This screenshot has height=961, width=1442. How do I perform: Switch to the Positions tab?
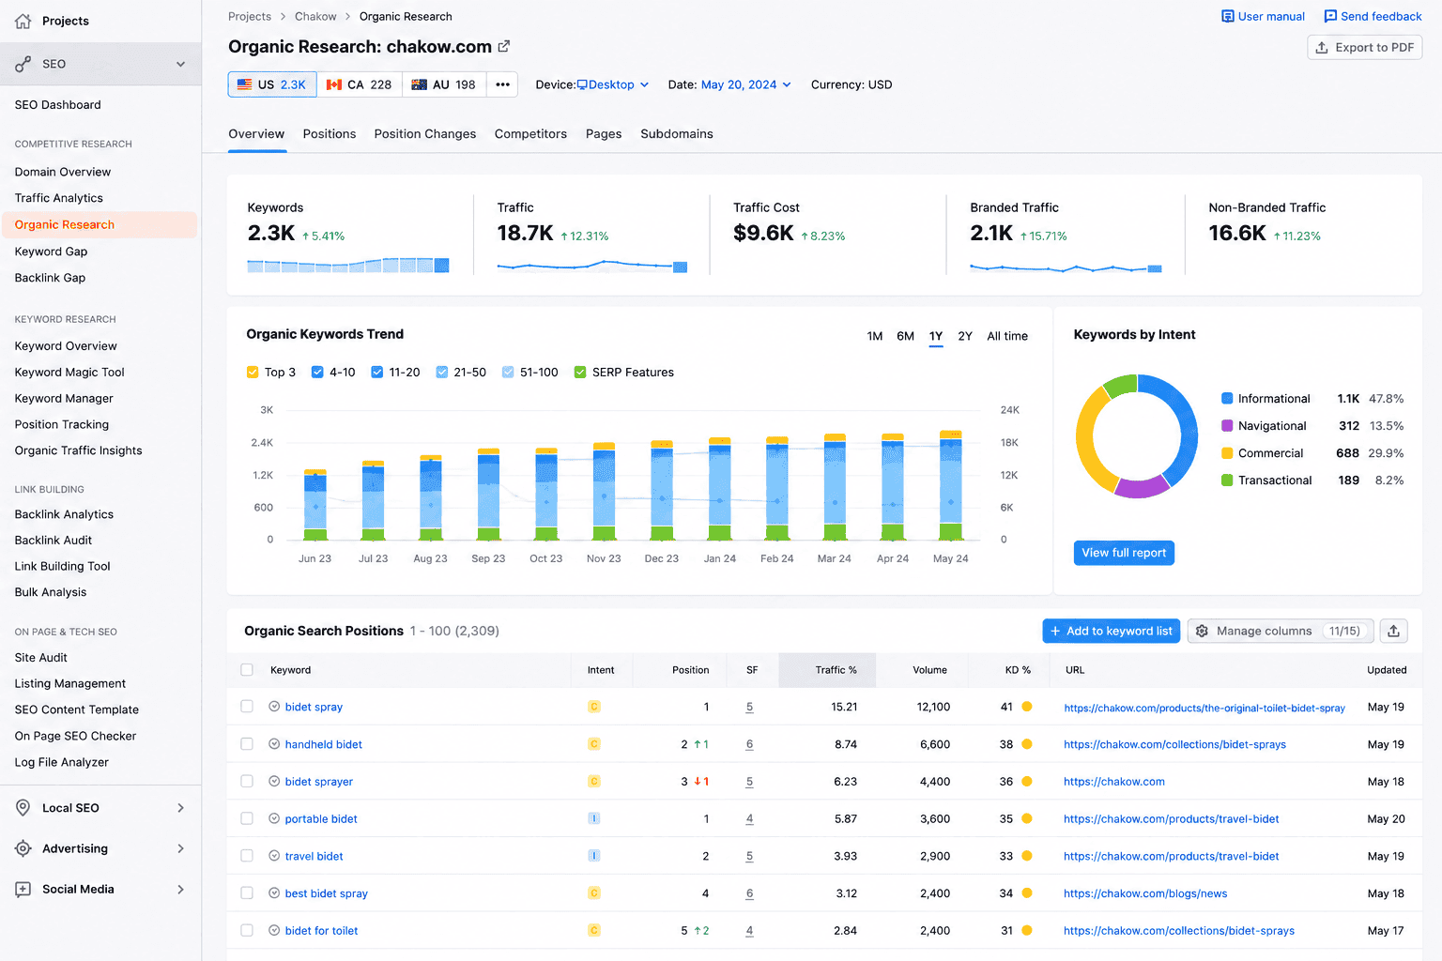coord(330,134)
